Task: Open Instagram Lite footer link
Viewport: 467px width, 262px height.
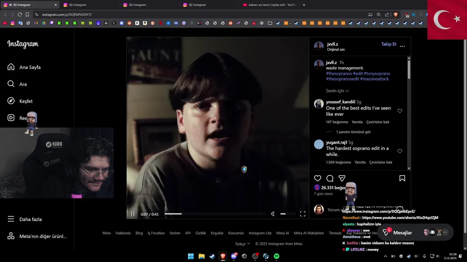Action: [260, 233]
